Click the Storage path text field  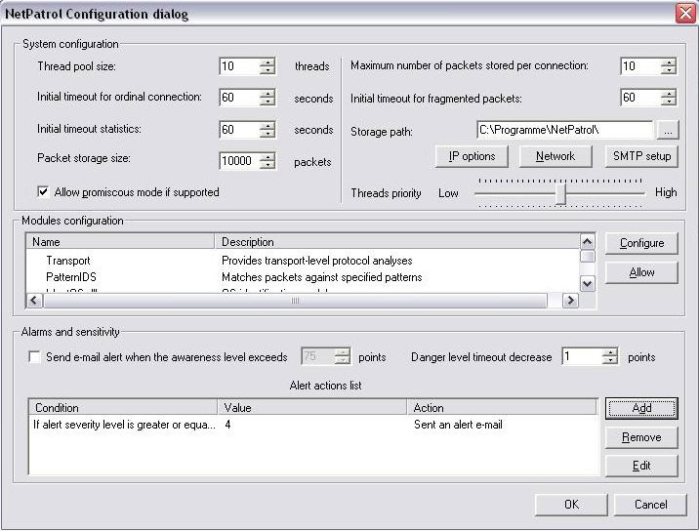[x=564, y=130]
